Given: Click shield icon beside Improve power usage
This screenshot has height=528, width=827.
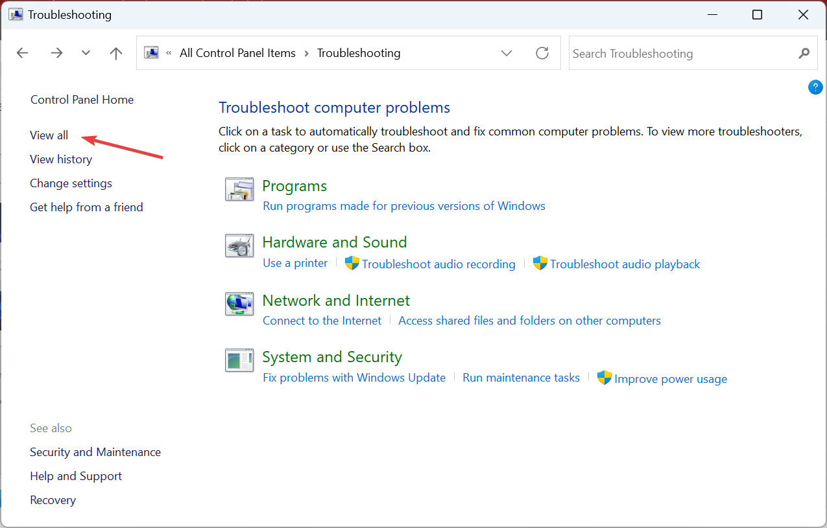Looking at the screenshot, I should (605, 378).
